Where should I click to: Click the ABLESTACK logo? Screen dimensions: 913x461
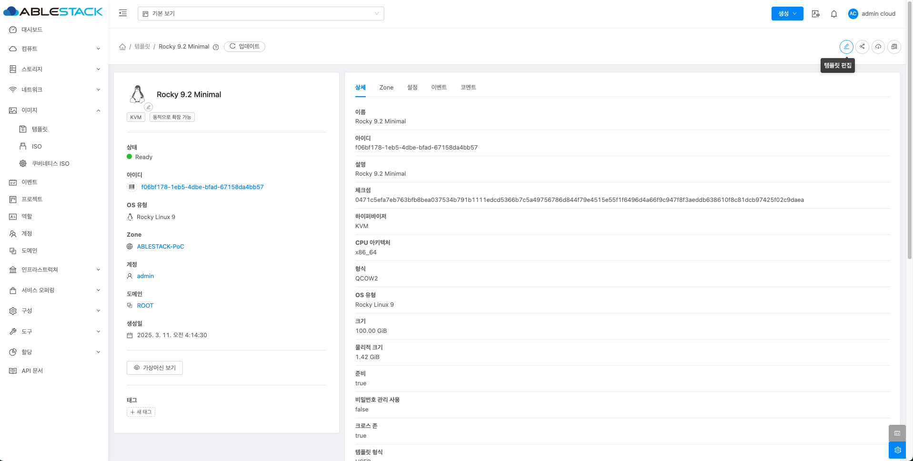[x=53, y=11]
